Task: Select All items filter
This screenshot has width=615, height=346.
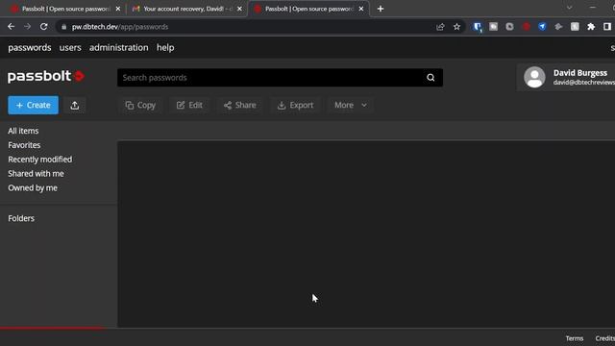Action: pos(23,131)
